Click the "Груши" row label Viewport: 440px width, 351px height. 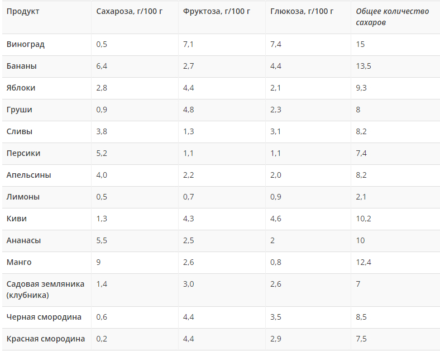tap(20, 110)
